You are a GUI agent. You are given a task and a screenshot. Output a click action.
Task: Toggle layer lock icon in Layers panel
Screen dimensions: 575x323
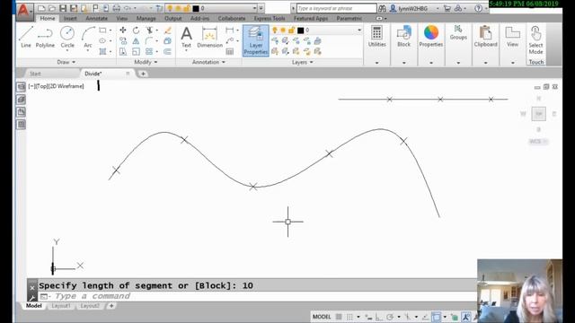click(291, 30)
